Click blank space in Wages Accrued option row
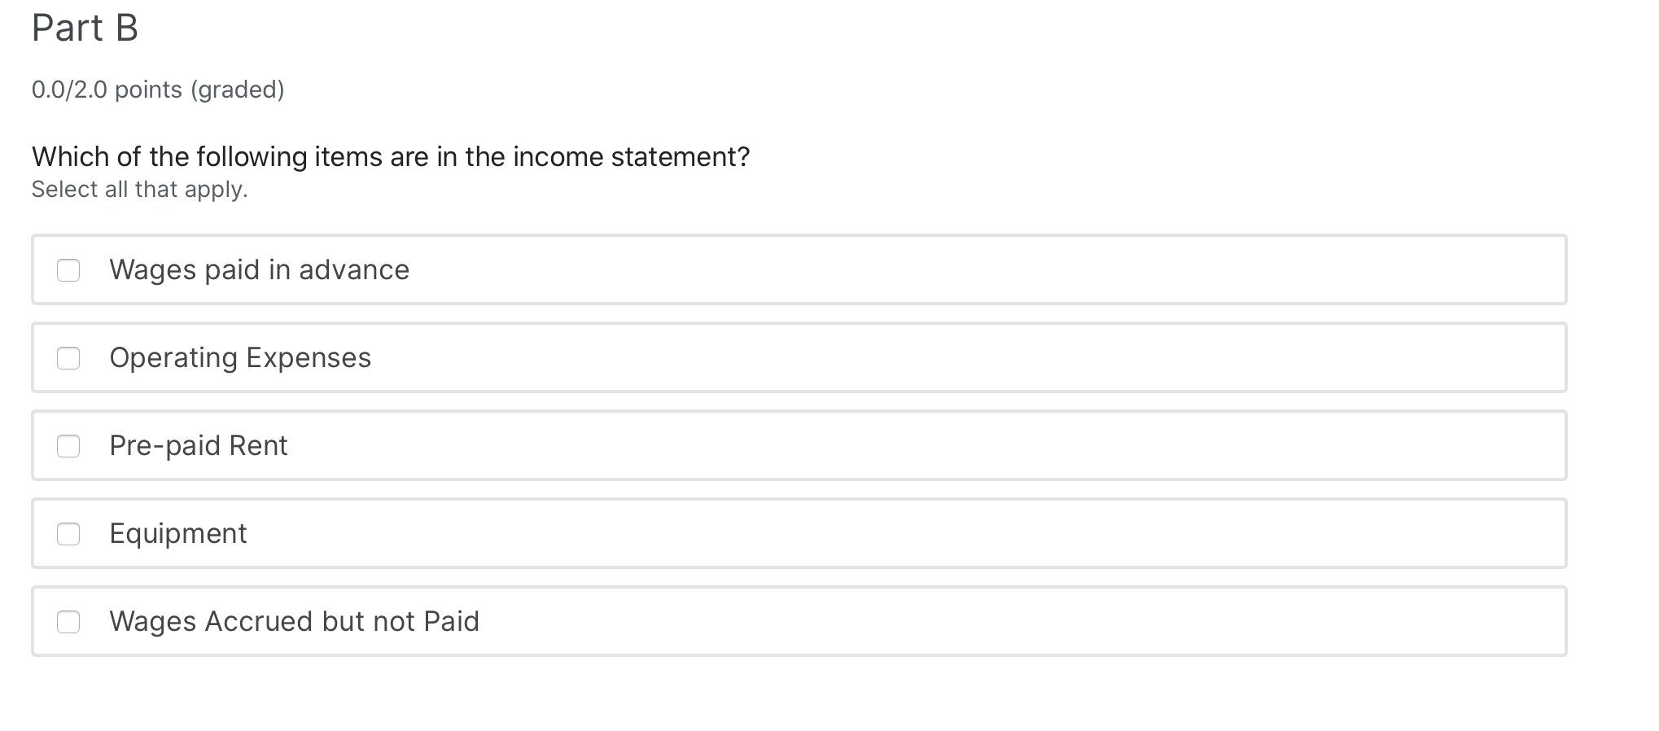Screen dimensions: 1659x731 click(977, 622)
